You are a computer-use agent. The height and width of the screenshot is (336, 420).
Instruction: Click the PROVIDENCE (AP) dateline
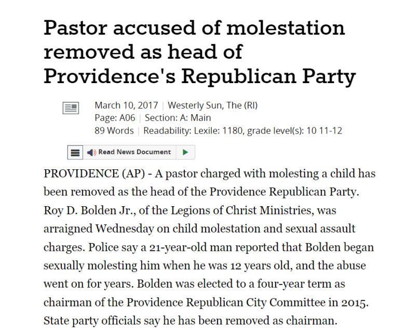point(94,173)
